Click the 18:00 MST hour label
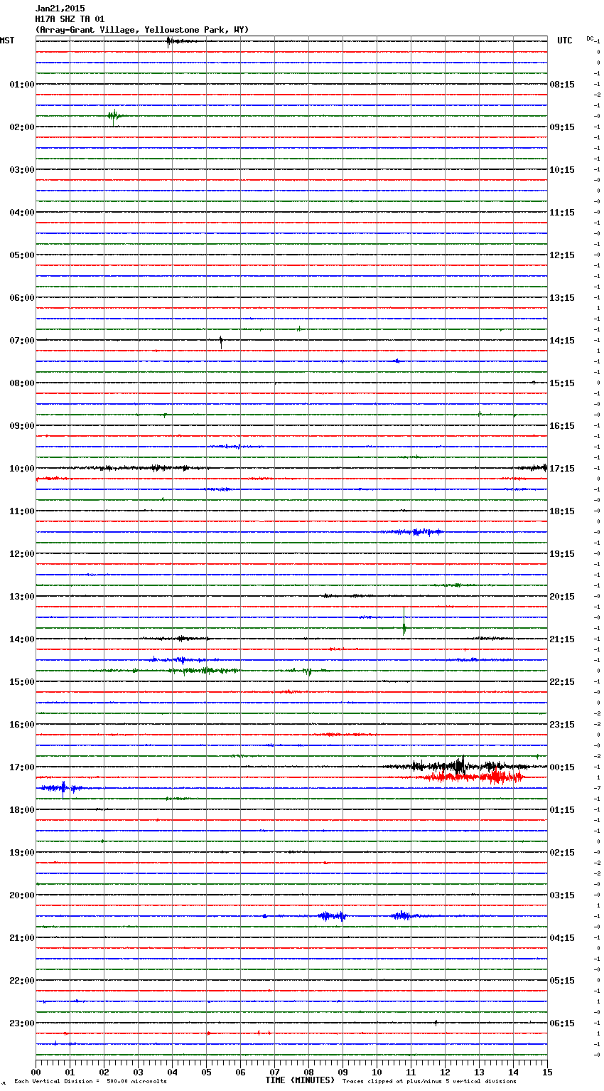This screenshot has width=604, height=1091. (22, 810)
